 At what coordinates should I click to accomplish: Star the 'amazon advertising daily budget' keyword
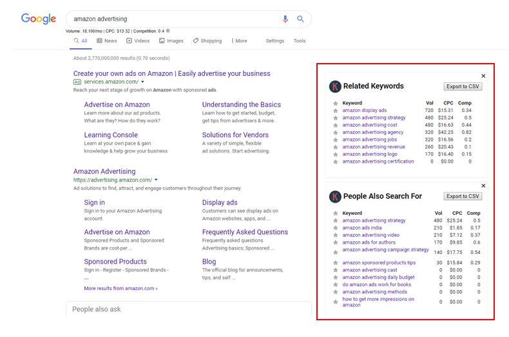335,277
